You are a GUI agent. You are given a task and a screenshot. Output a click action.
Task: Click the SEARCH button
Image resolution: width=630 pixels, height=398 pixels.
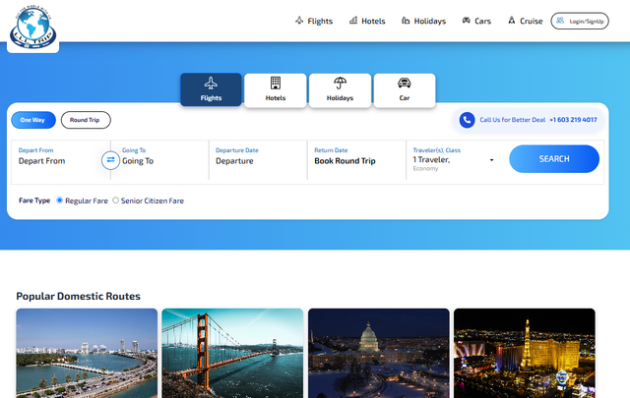(554, 159)
